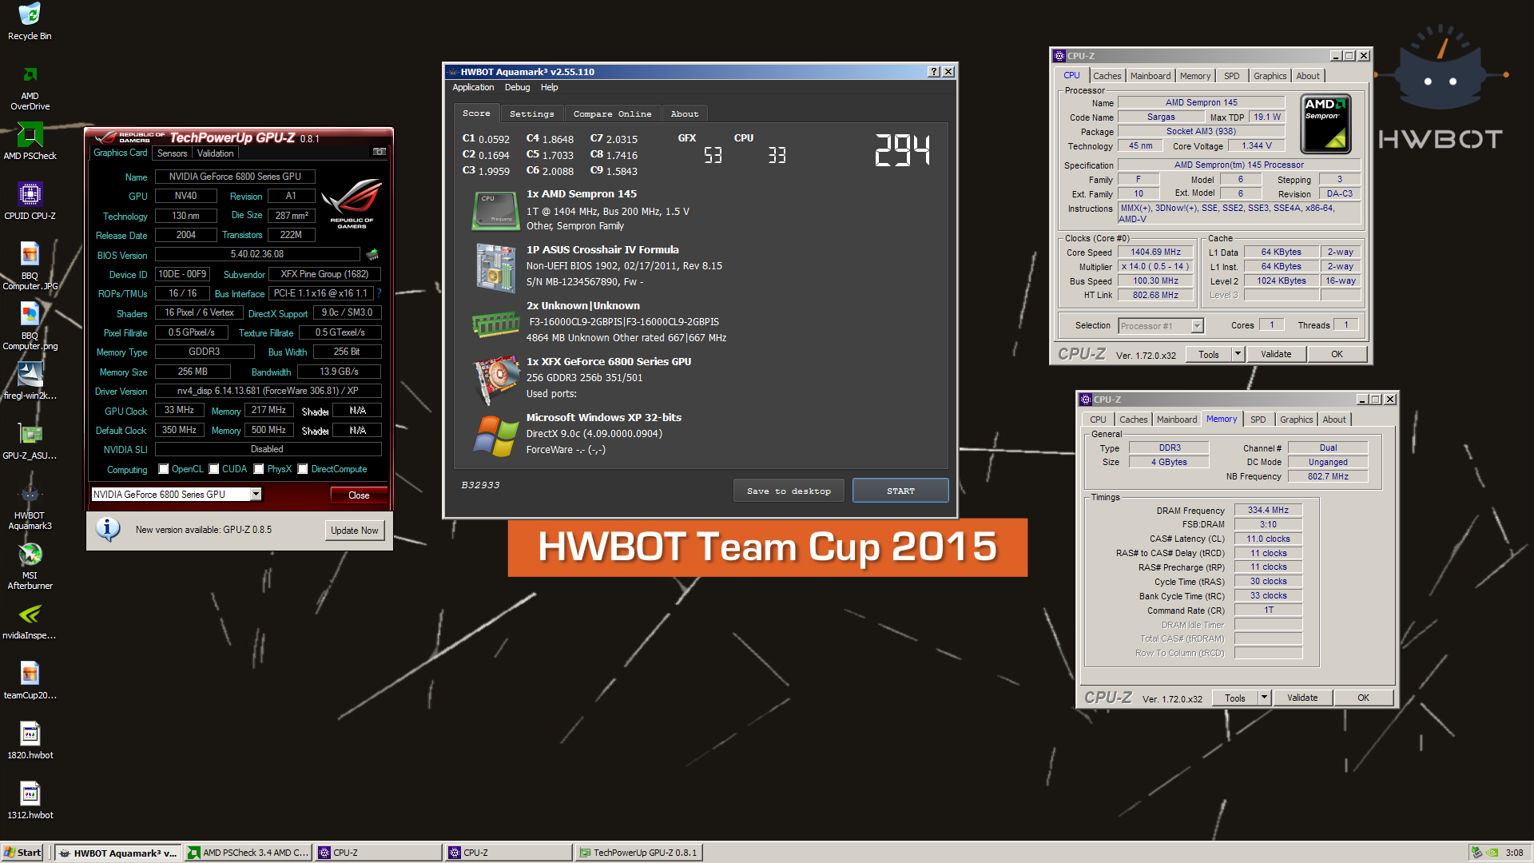Viewport: 1534px width, 863px height.
Task: Click Aquamark video card icon
Action: coord(495,380)
